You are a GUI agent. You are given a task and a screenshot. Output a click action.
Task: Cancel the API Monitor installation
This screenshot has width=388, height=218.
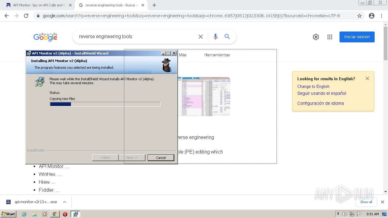tap(161, 158)
